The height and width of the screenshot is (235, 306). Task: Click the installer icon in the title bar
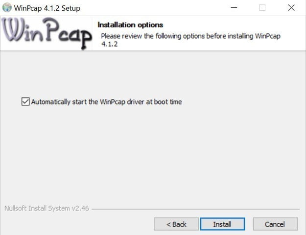coord(7,8)
